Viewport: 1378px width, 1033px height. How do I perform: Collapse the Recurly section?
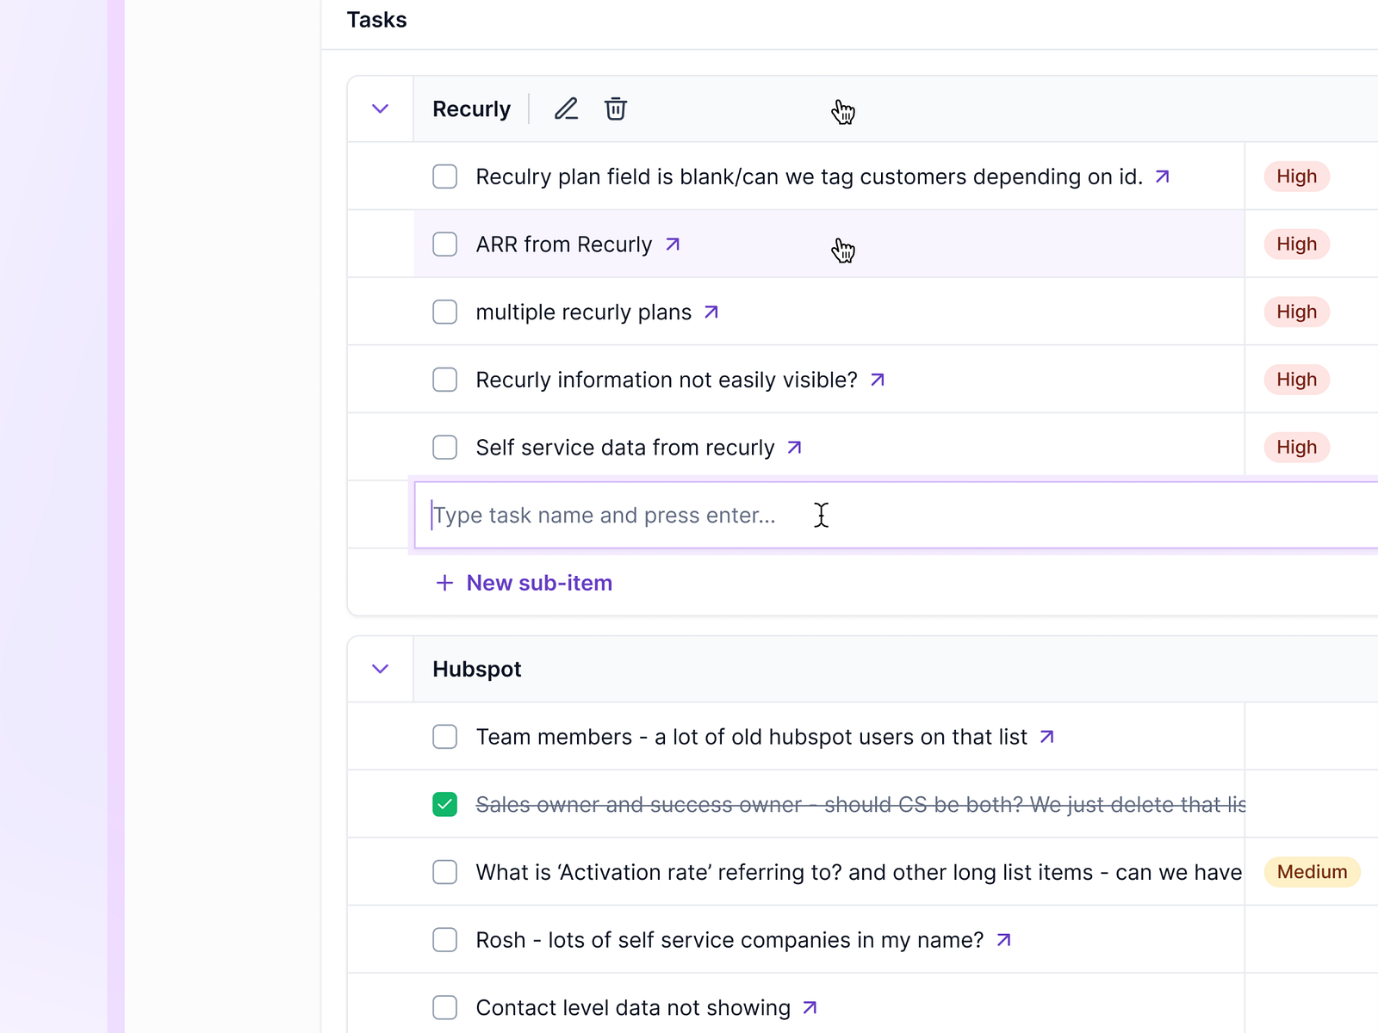coord(379,108)
